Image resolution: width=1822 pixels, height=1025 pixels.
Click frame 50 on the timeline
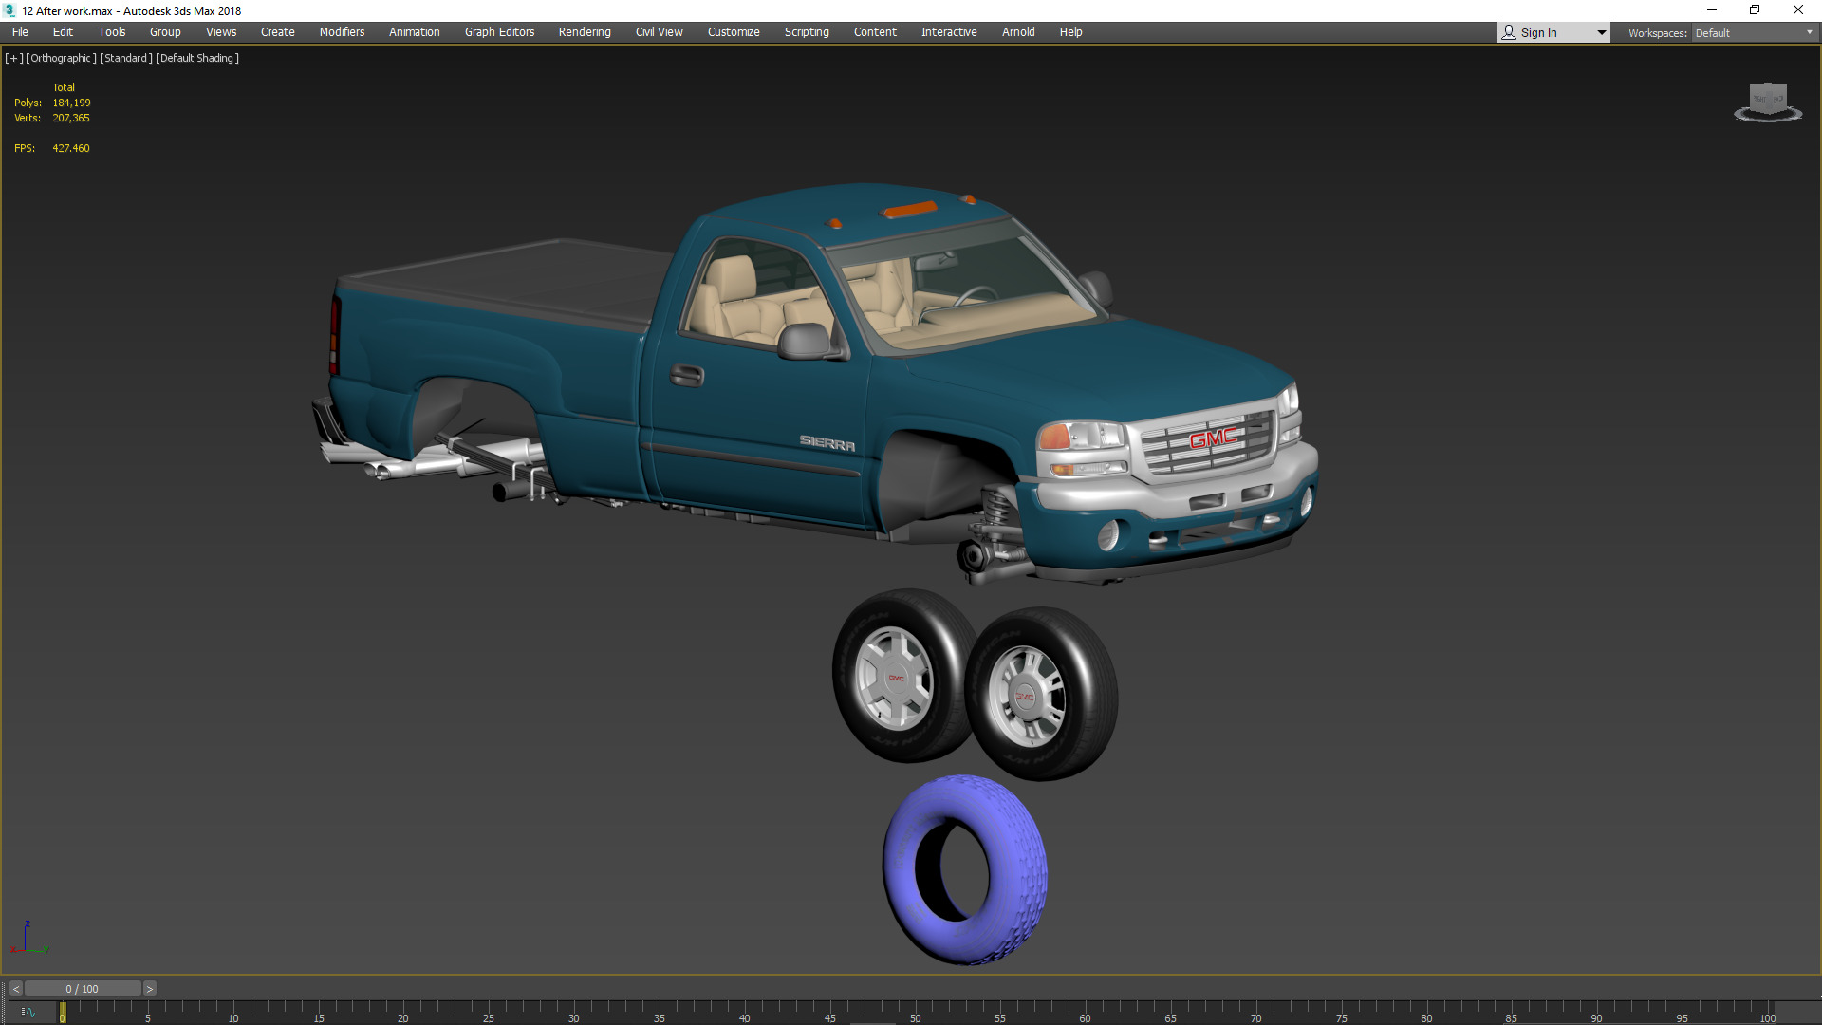pyautogui.click(x=914, y=1012)
